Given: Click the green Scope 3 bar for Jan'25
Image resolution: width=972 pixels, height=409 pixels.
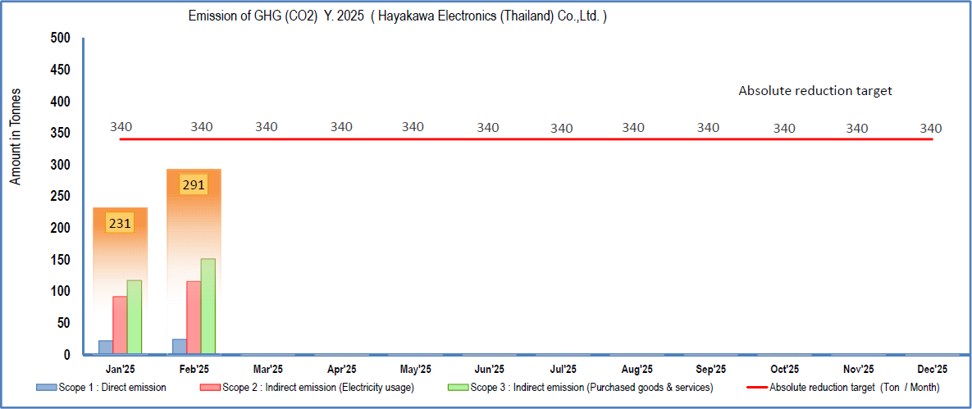Looking at the screenshot, I should click(135, 318).
